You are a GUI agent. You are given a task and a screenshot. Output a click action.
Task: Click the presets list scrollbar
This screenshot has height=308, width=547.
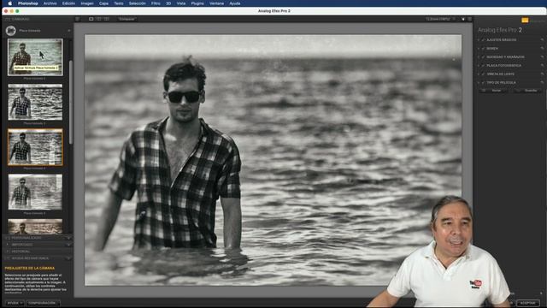pyautogui.click(x=71, y=102)
